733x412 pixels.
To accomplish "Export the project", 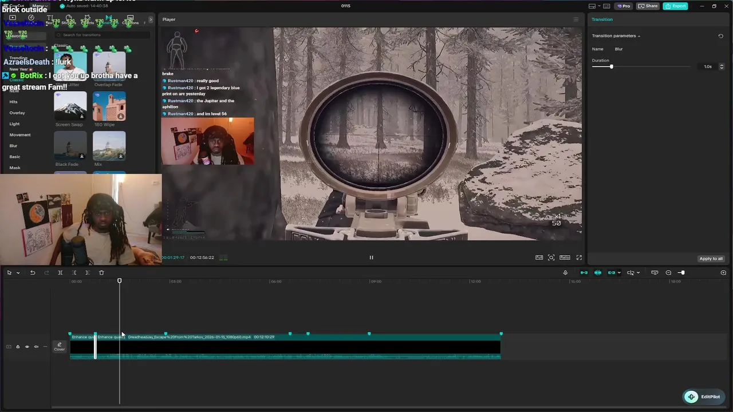I will click(676, 6).
